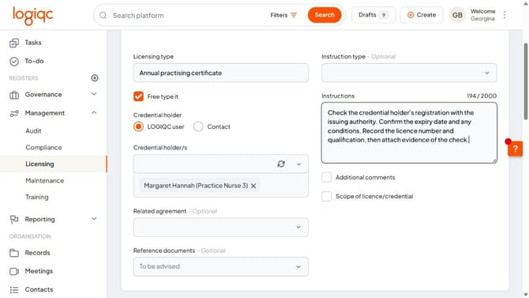Open the Drafts button
Viewport: 529px width, 298px height.
pyautogui.click(x=373, y=15)
